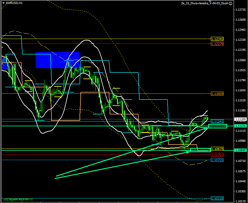Click the smiley face Expert Advisor icon

(230, 3)
